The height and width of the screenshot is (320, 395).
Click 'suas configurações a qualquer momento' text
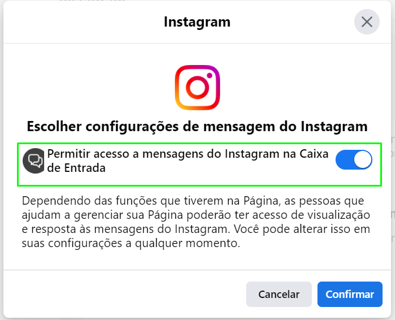131,243
